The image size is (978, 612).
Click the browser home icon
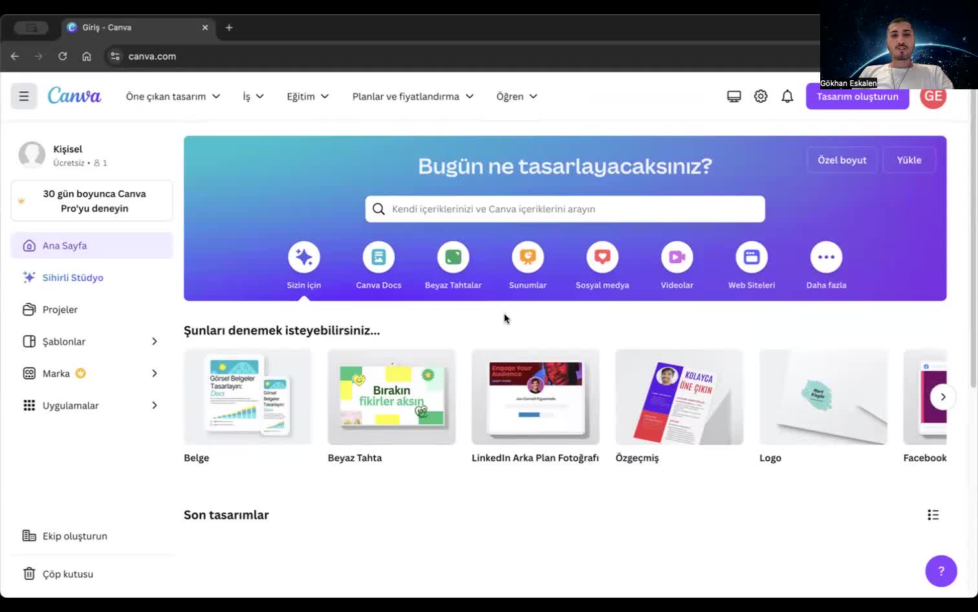(x=87, y=56)
